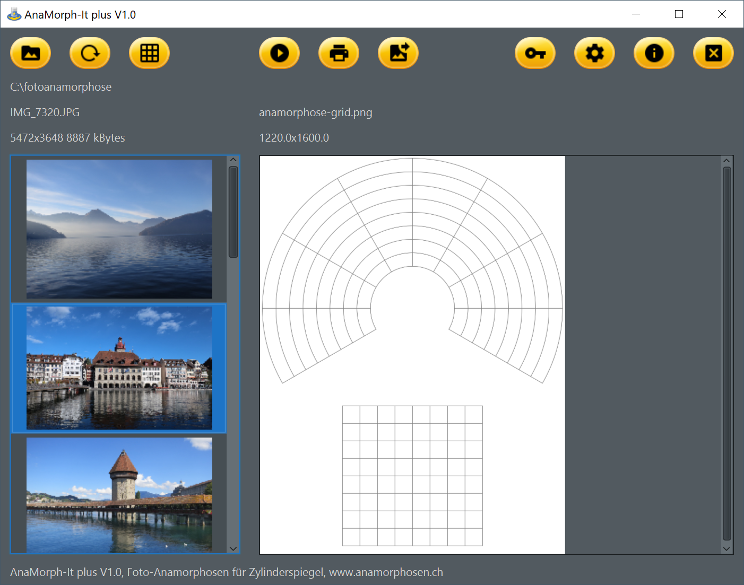Show program info via the info icon

tap(654, 53)
